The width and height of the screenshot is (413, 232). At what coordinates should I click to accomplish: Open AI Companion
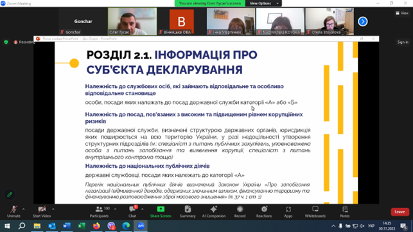214,211
